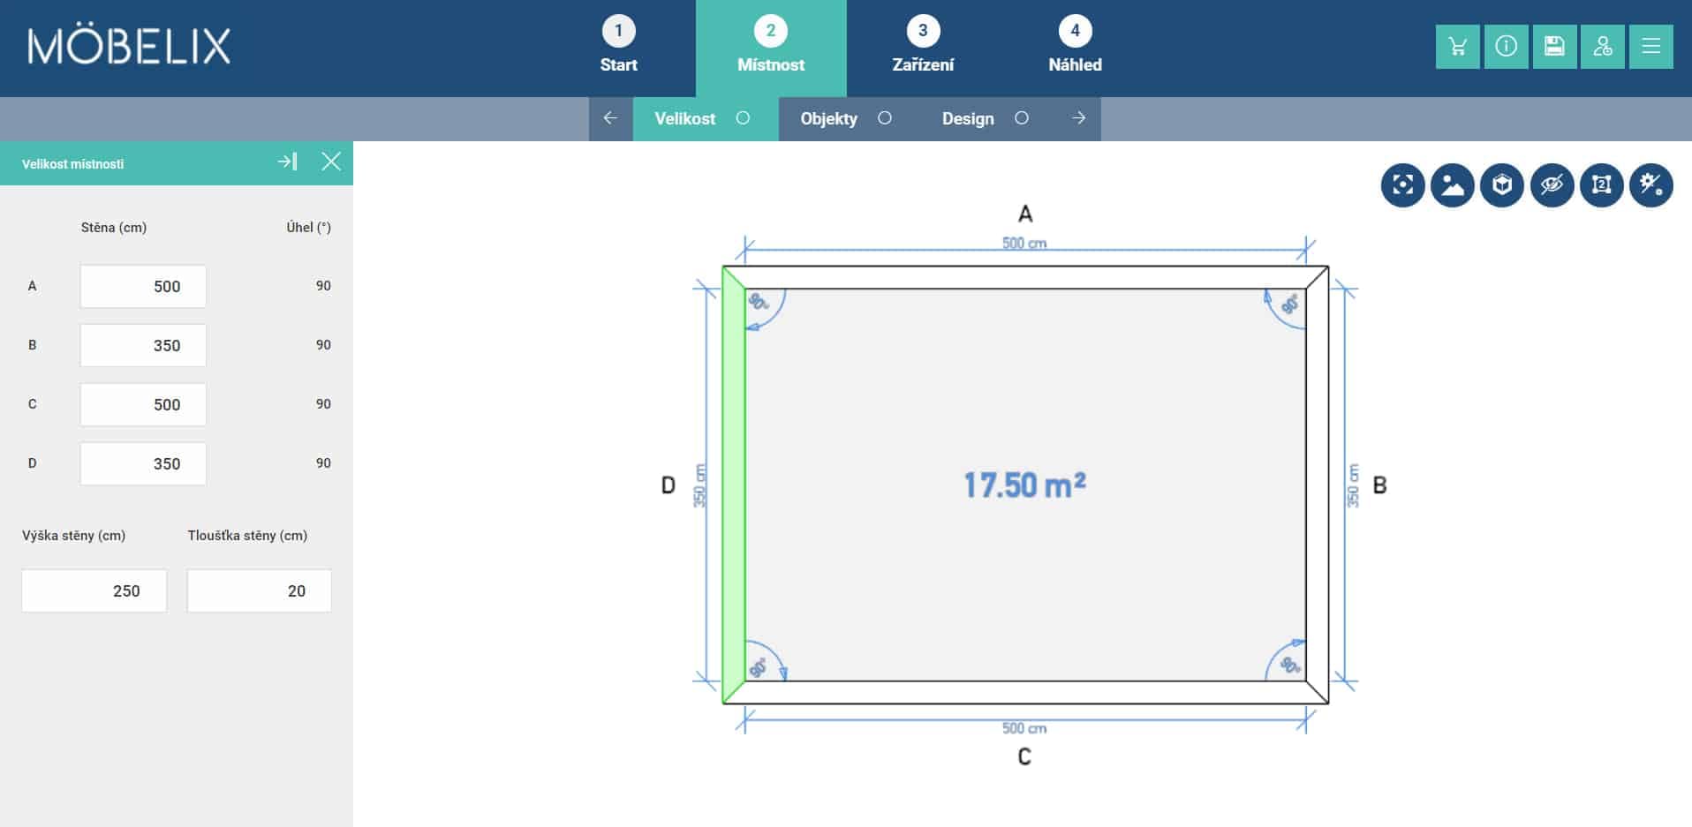
Task: Click wall label B beside the plan
Action: click(1379, 485)
